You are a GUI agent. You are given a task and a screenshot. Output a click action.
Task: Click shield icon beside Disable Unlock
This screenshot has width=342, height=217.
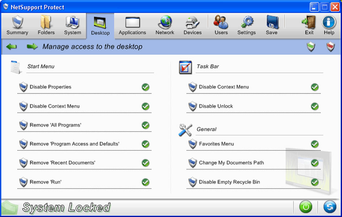click(x=193, y=106)
